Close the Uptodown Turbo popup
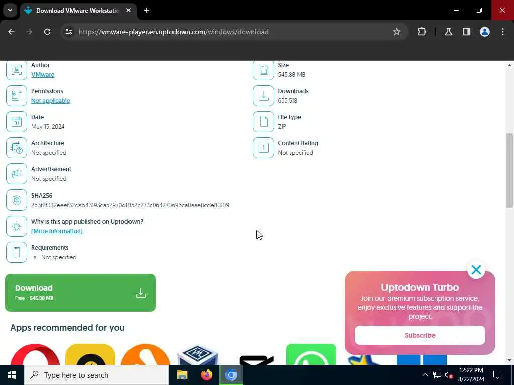 476,270
